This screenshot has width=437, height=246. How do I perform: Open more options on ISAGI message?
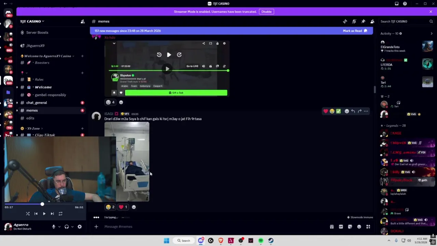366,111
